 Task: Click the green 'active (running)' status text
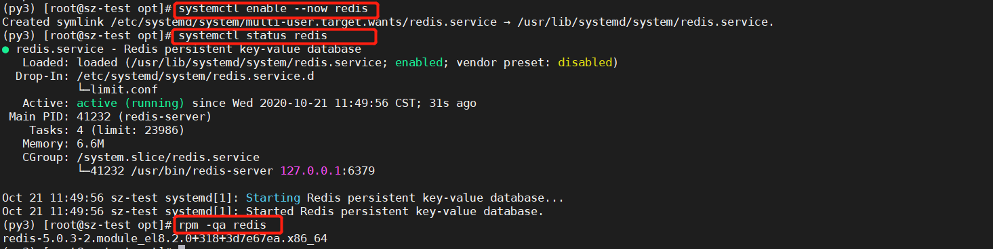point(131,103)
